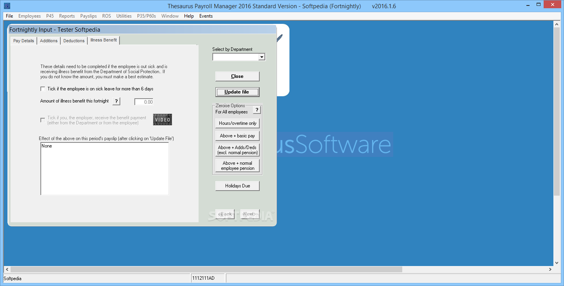
Task: Click the Close button
Action: click(237, 76)
